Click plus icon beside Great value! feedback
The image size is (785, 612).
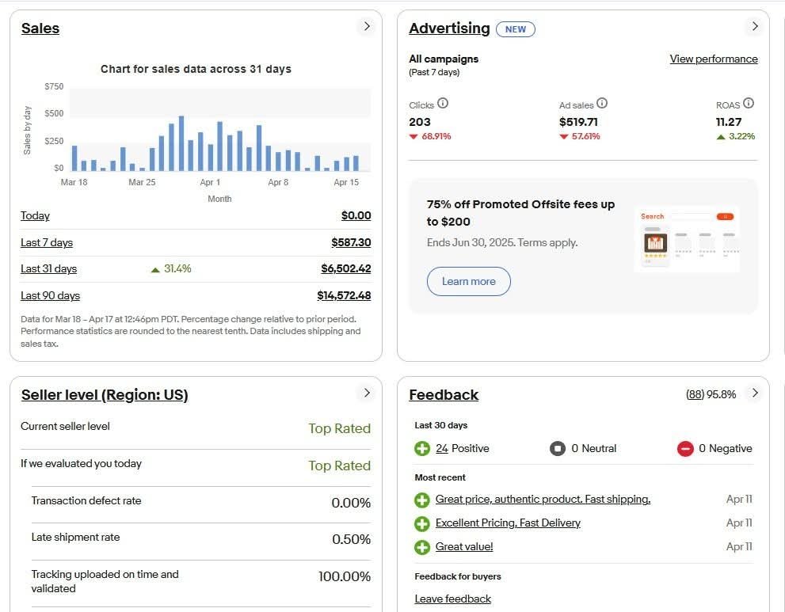(422, 547)
